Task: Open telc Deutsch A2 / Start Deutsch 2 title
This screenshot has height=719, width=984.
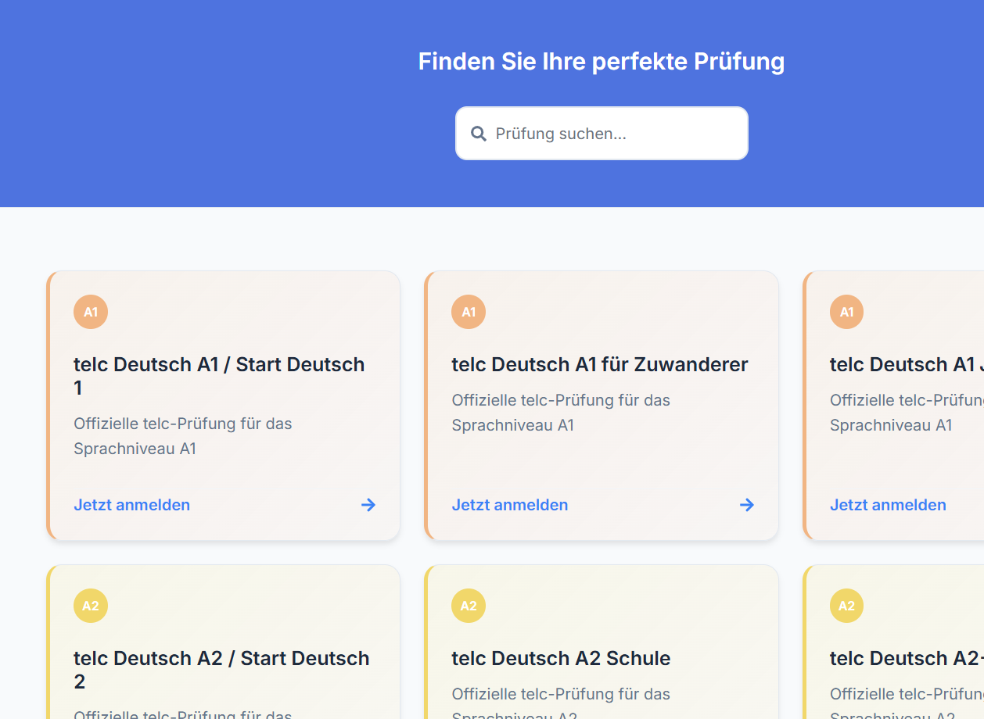Action: pyautogui.click(x=221, y=670)
